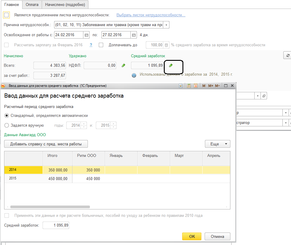291x245 pixels.
Task: Click the start date field 24.02.2016
Action: (69, 35)
